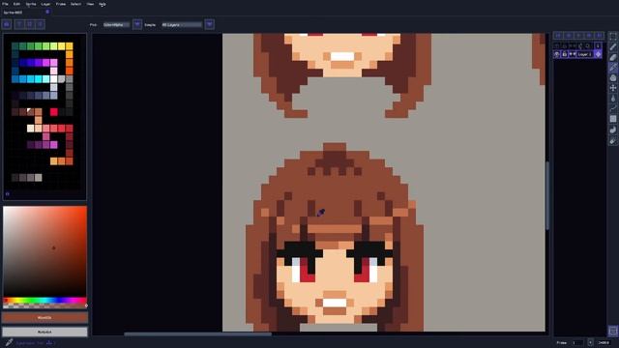Click the vertical canvas scrollbar
The image size is (619, 348).
tap(547, 195)
